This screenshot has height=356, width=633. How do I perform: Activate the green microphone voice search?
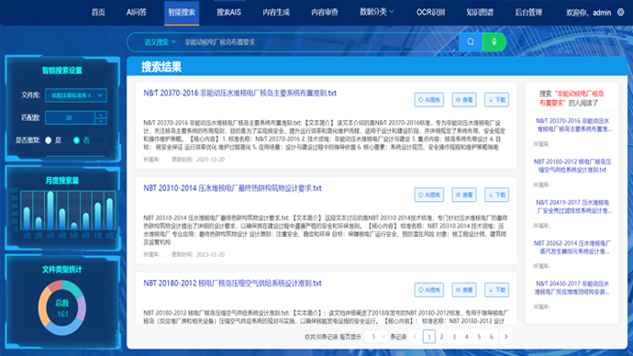[494, 42]
